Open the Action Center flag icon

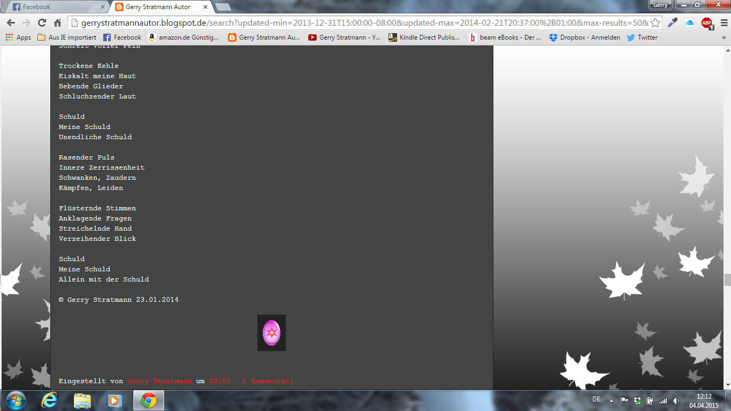click(624, 400)
